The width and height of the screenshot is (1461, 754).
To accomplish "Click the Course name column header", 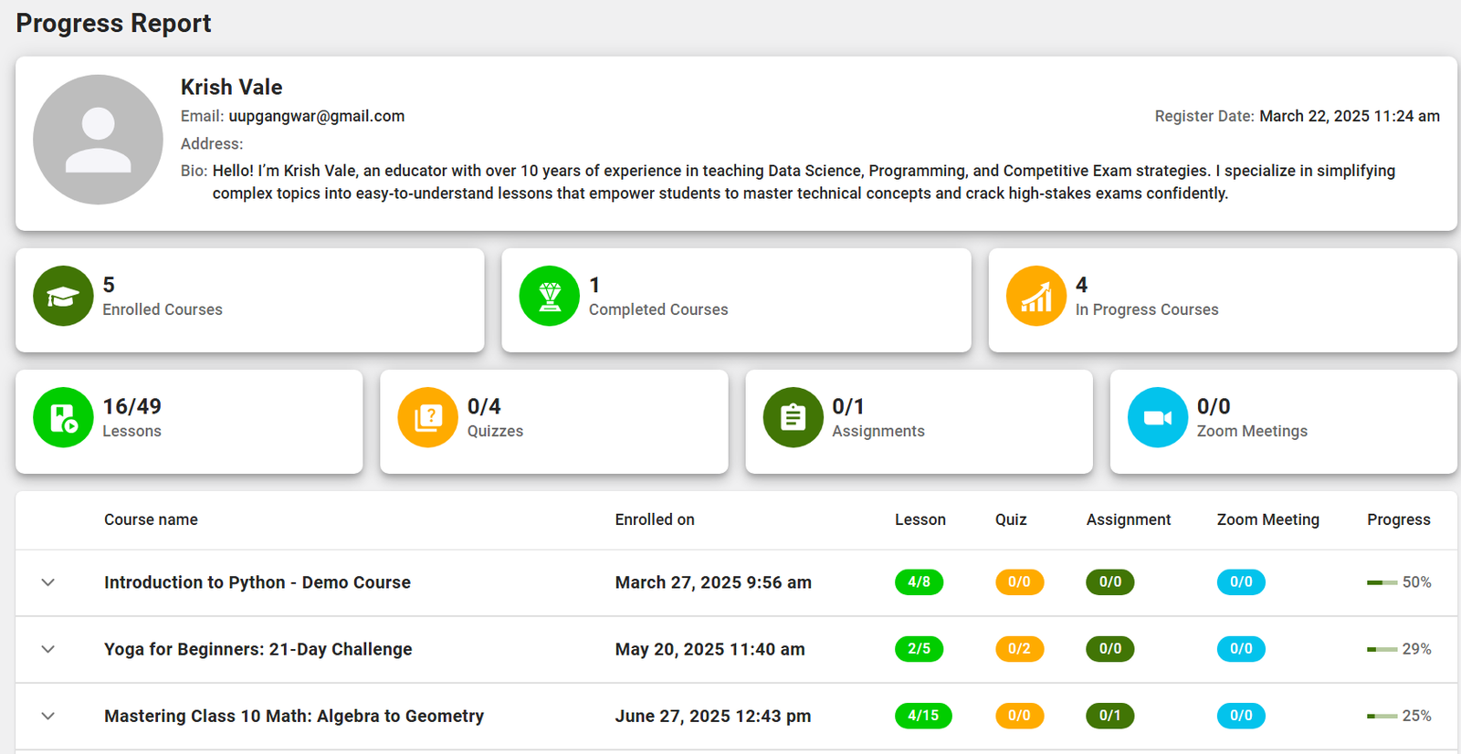I will click(x=151, y=519).
